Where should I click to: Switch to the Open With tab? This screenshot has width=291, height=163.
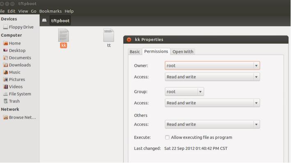pos(183,51)
